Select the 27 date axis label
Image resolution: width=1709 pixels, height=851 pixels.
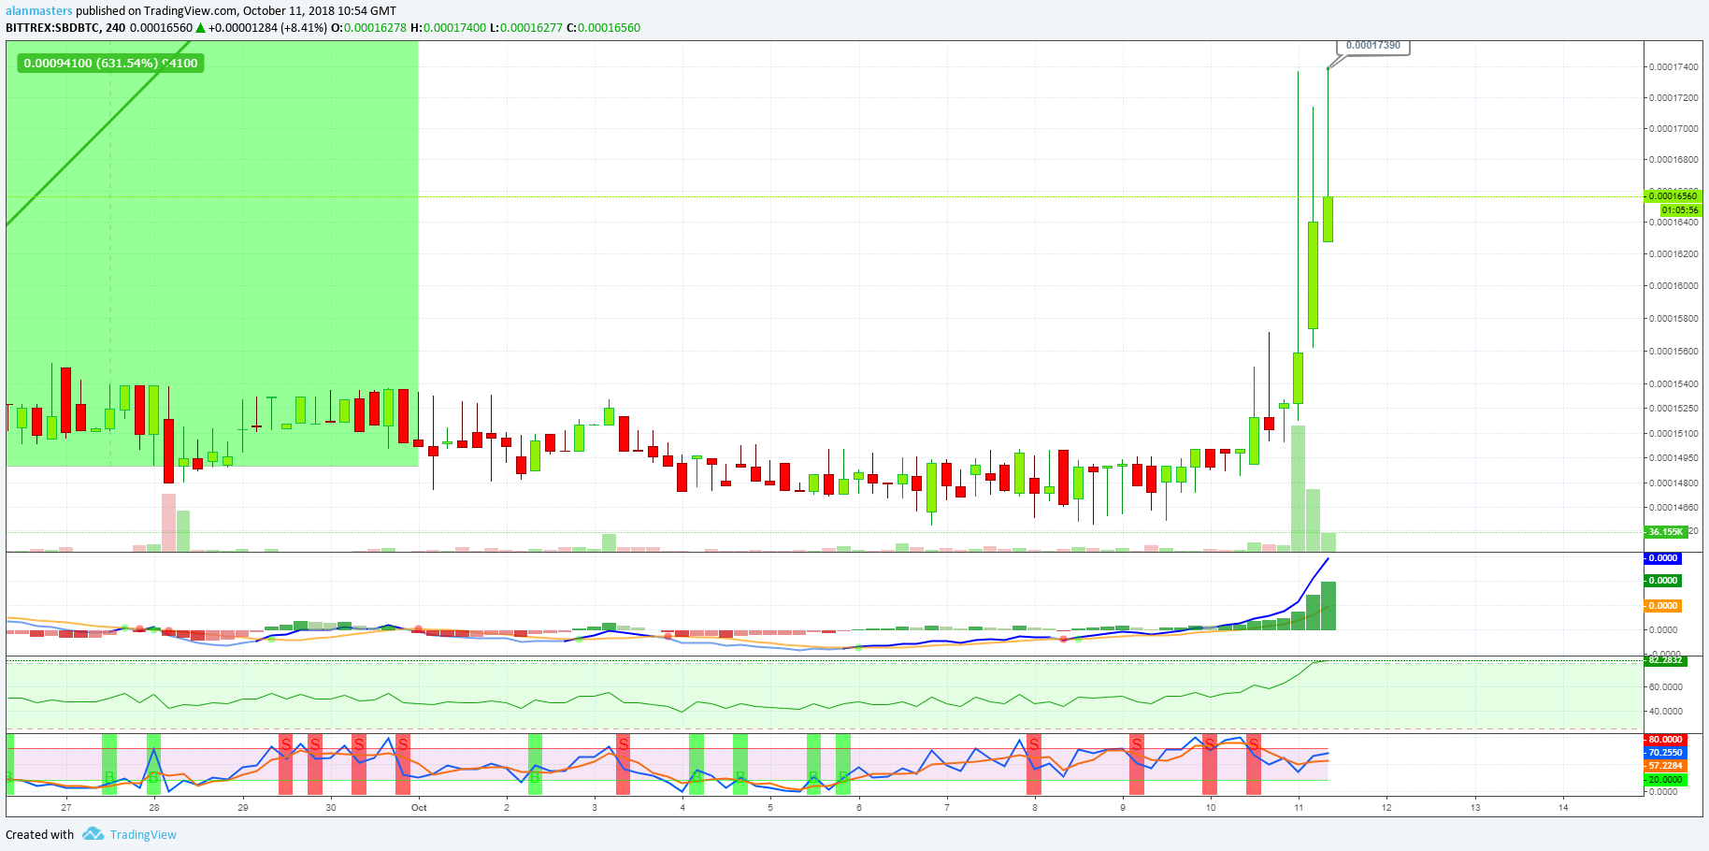click(66, 808)
